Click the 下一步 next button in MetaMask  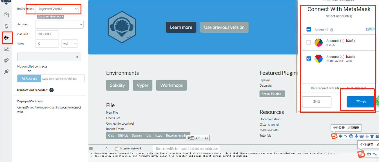pos(361,102)
